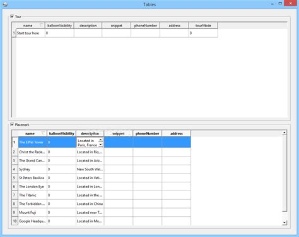
Task: Select 'Mount Fuji' name cell
Action: (x=33, y=212)
